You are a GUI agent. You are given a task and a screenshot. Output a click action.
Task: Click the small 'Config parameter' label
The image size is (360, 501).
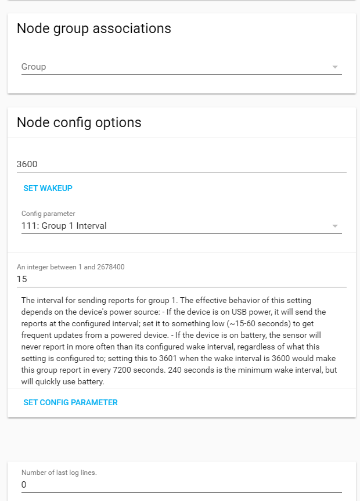(x=48, y=214)
